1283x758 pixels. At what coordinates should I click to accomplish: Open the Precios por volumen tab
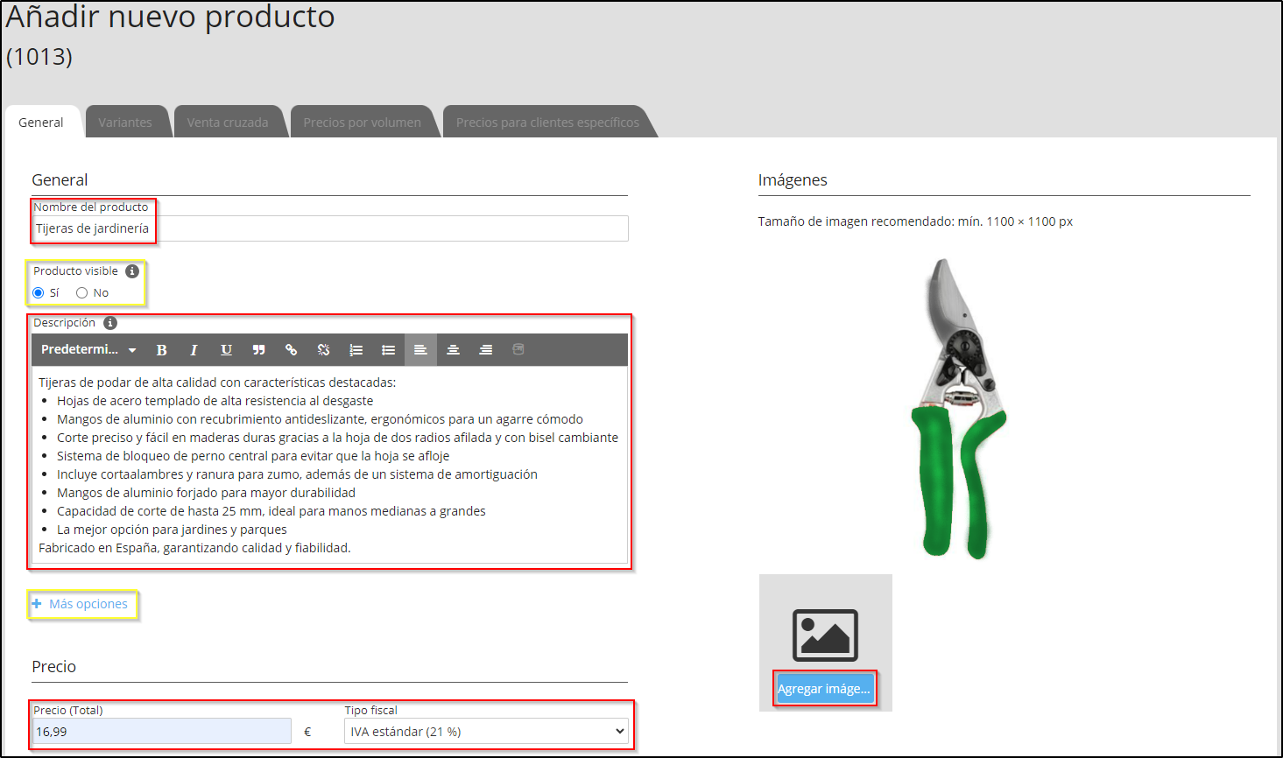click(362, 123)
